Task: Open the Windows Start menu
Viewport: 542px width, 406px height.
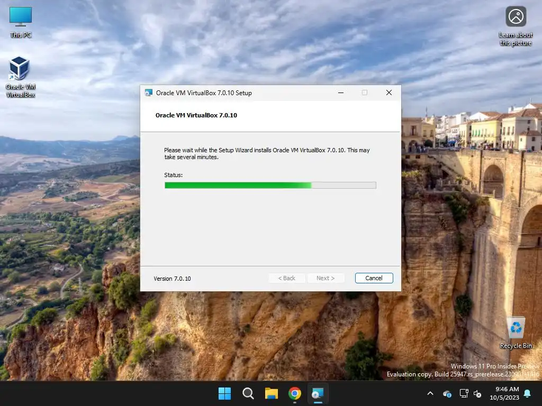Action: tap(224, 393)
